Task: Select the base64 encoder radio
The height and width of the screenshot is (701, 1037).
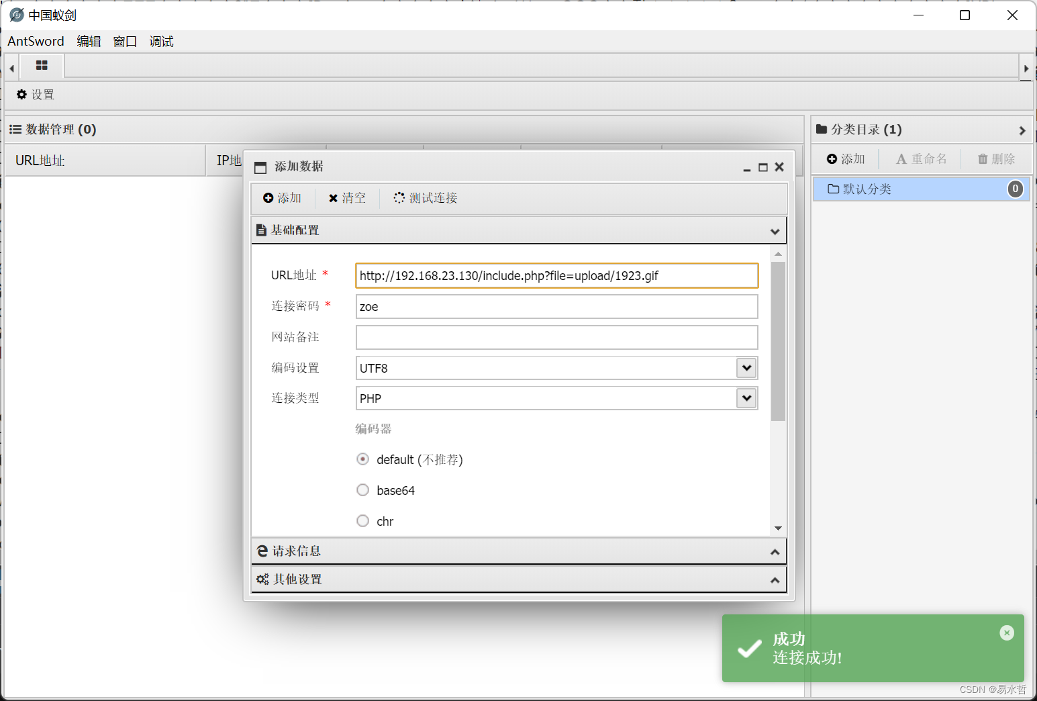Action: point(362,490)
